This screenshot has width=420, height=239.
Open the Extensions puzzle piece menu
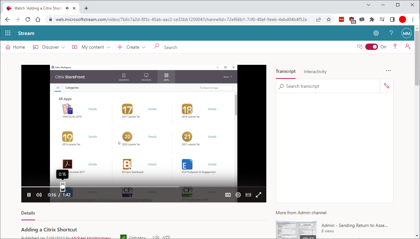click(372, 19)
